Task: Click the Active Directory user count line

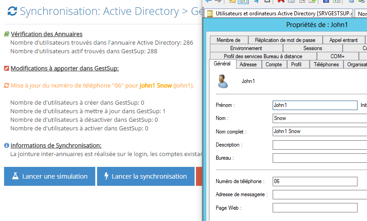Action: (x=102, y=42)
